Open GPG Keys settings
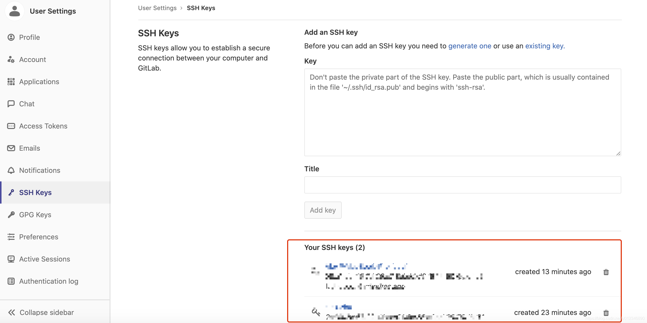 click(55, 215)
